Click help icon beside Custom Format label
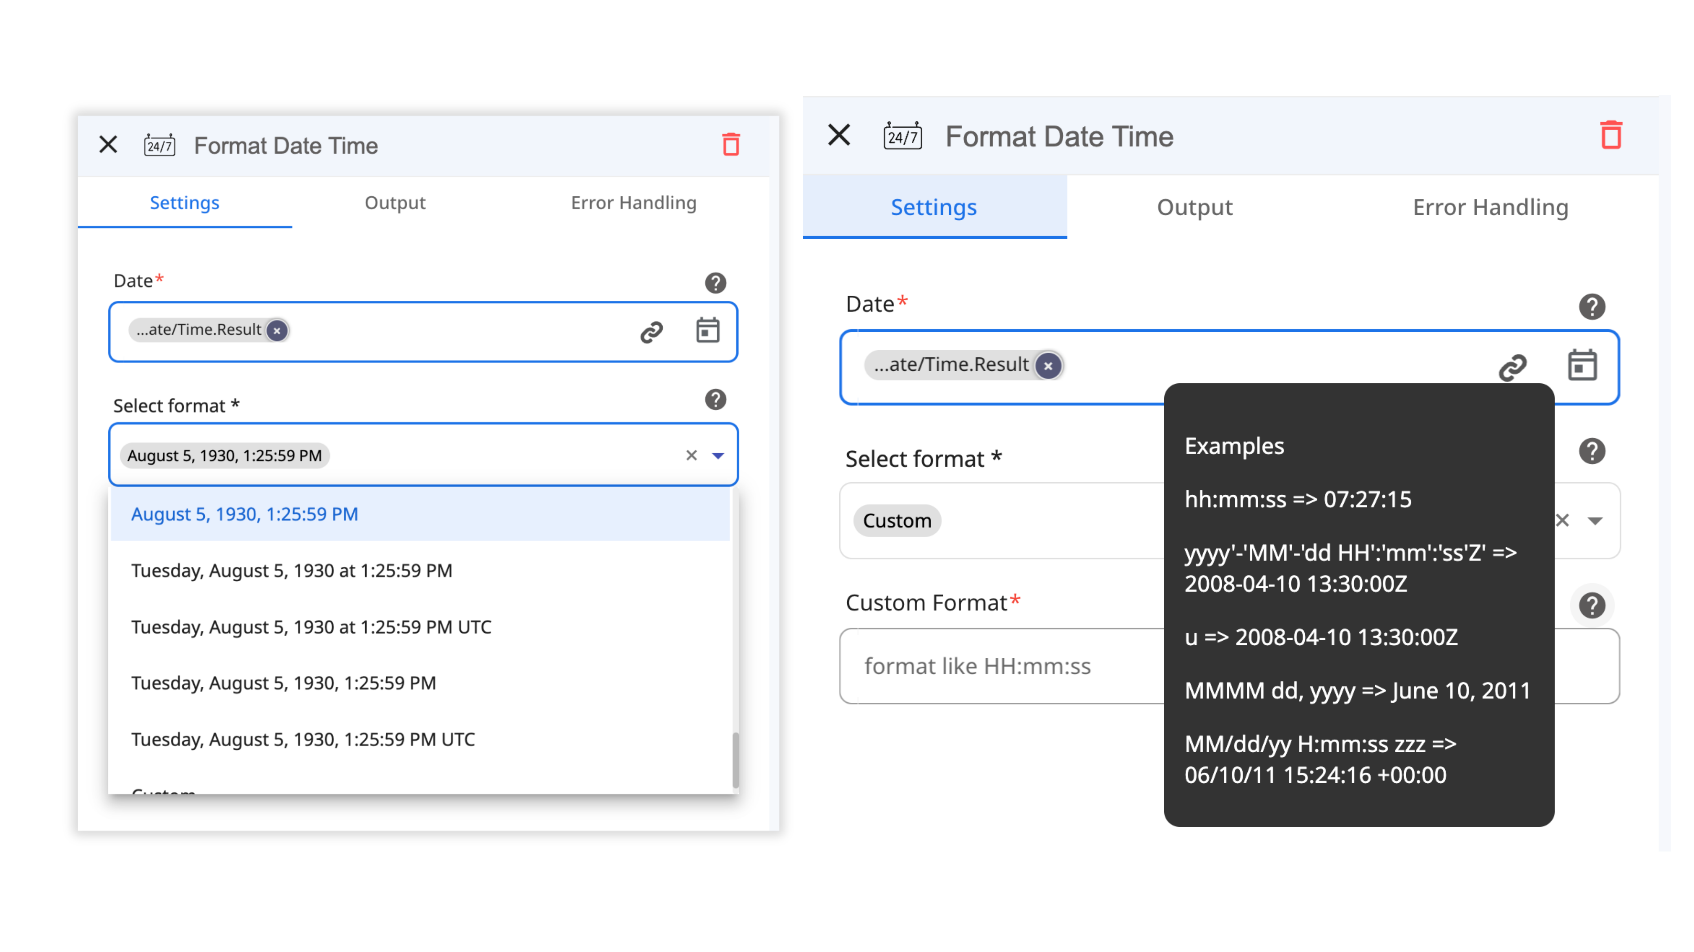The image size is (1694, 952). click(1592, 605)
